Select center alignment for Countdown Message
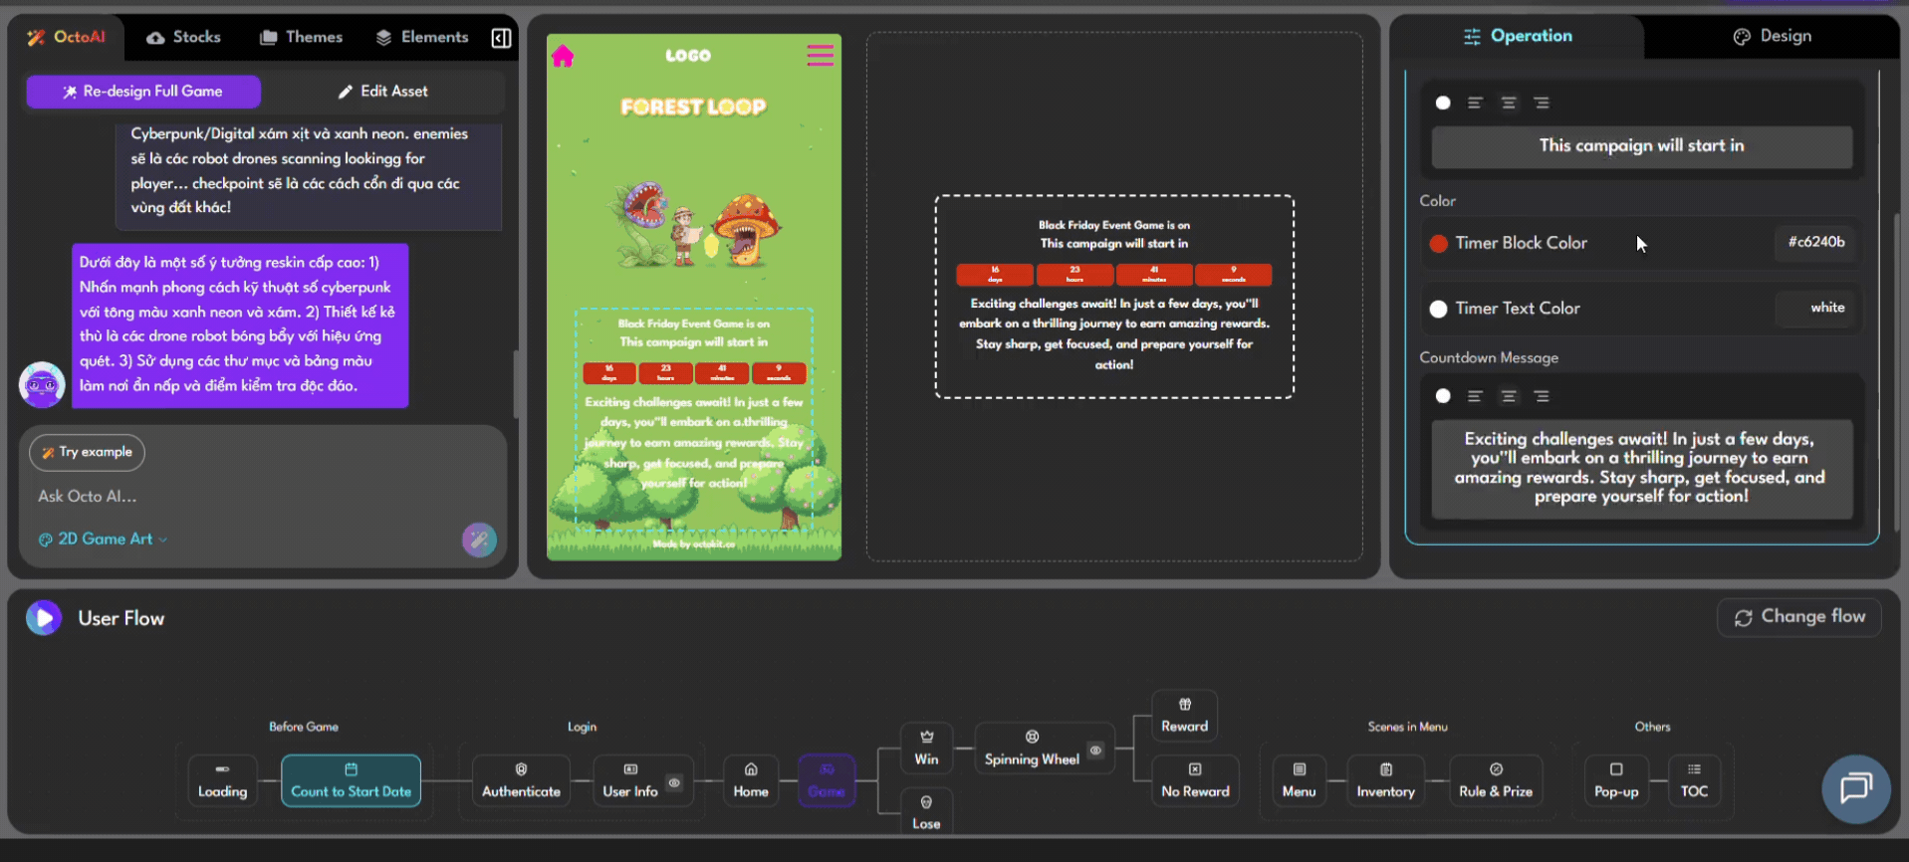 coord(1509,396)
